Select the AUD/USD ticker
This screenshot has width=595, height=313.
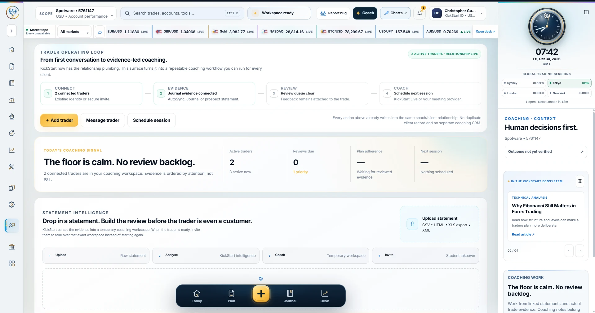tap(448, 32)
